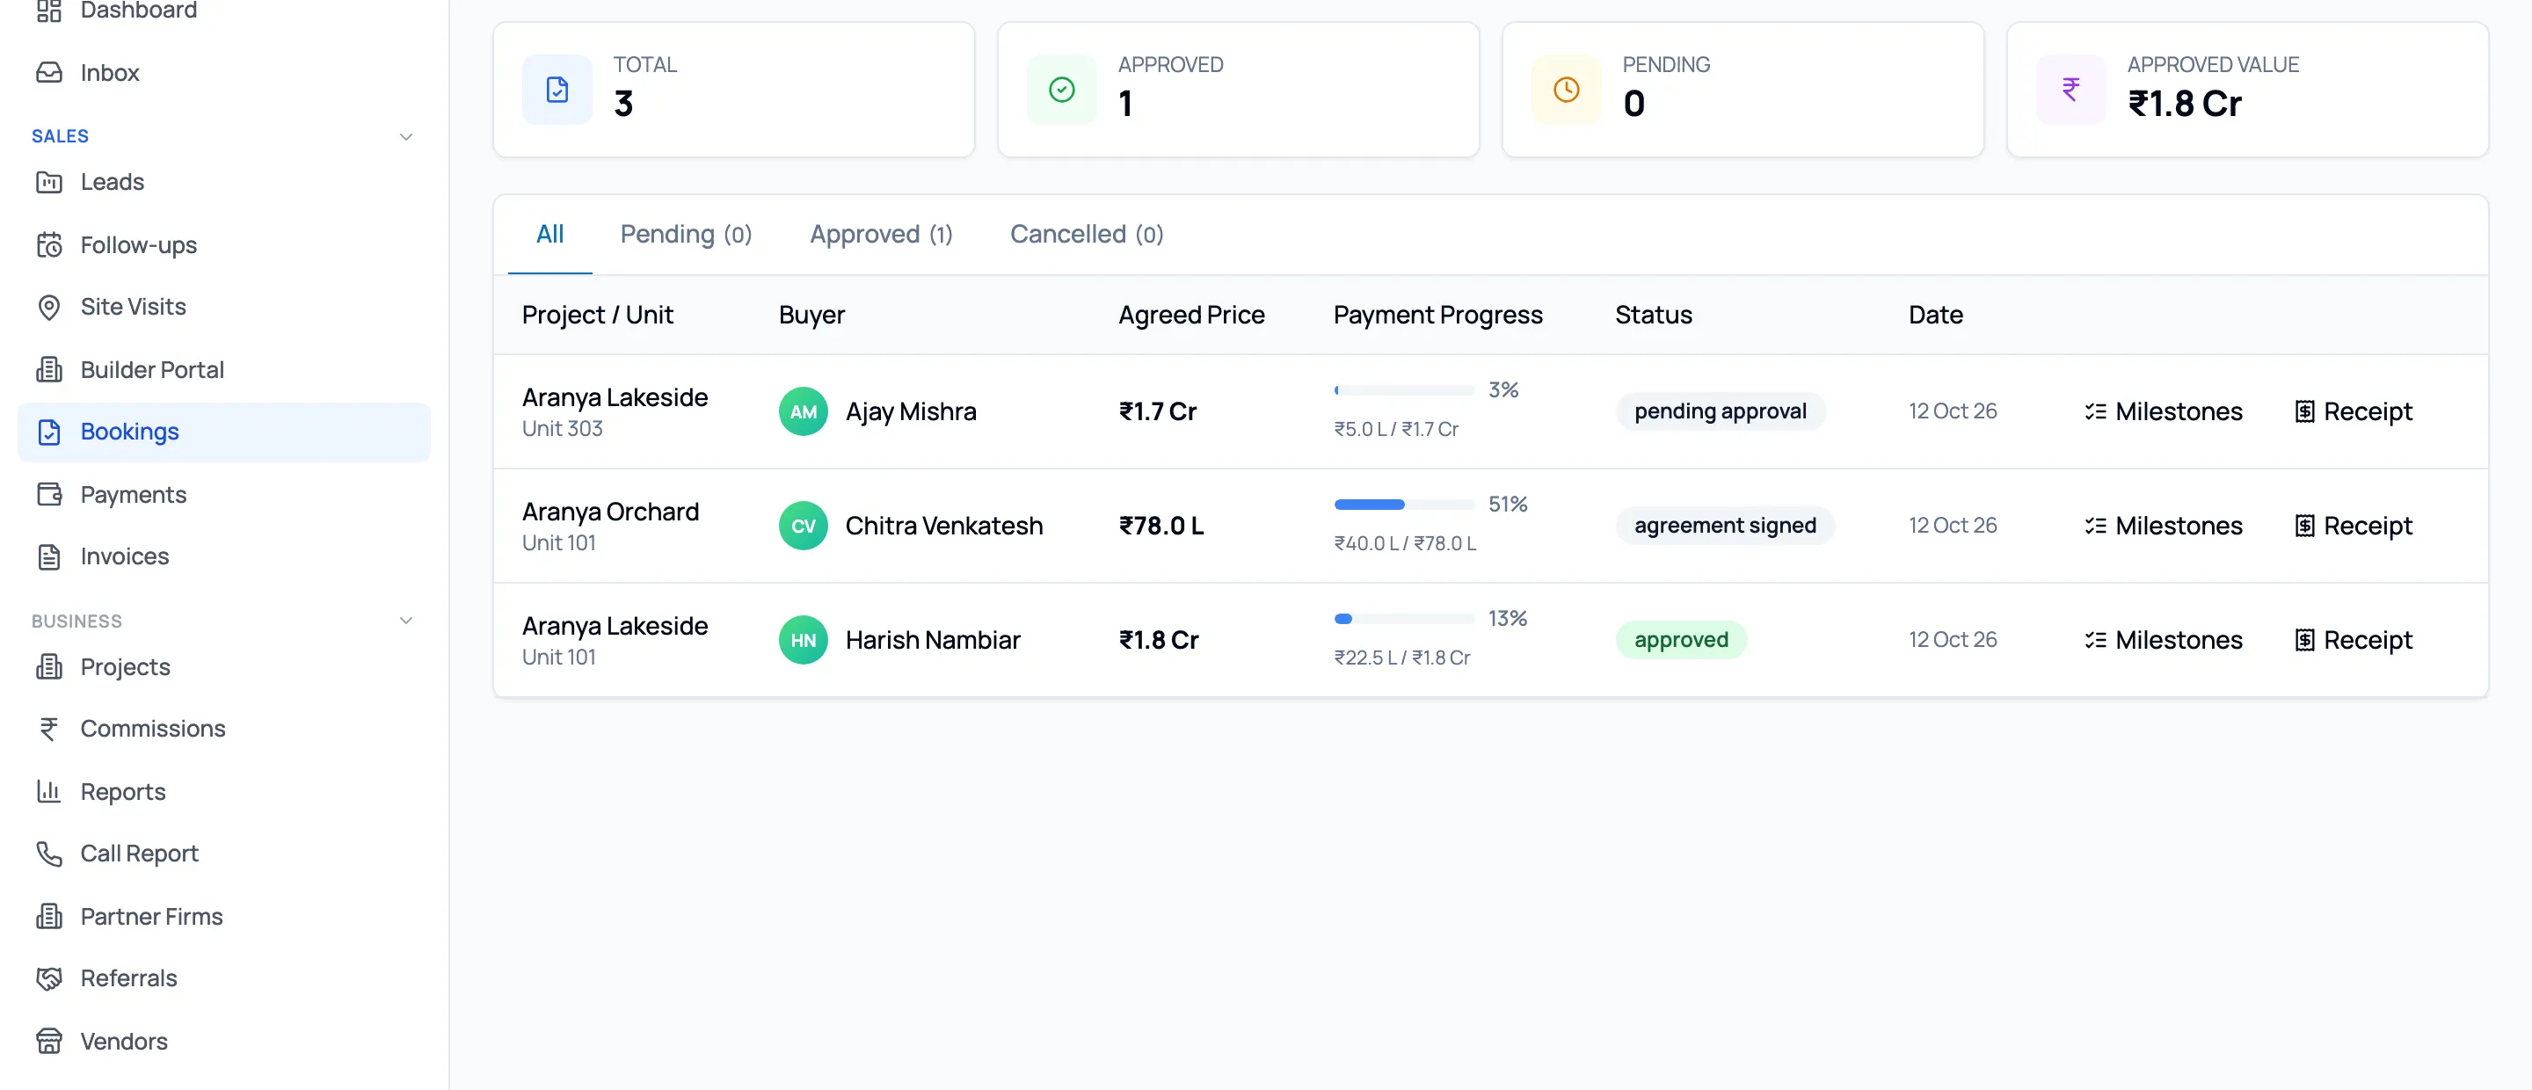Open Receipt for Ajay Mishra booking
The height and width of the screenshot is (1090, 2532).
click(x=2354, y=411)
